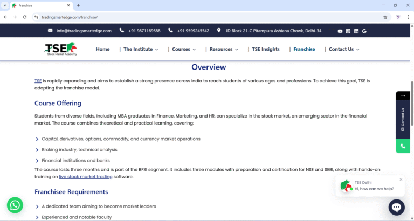414x221 pixels.
Task: Collapse the side panel with arrow button
Action: [x=403, y=95]
